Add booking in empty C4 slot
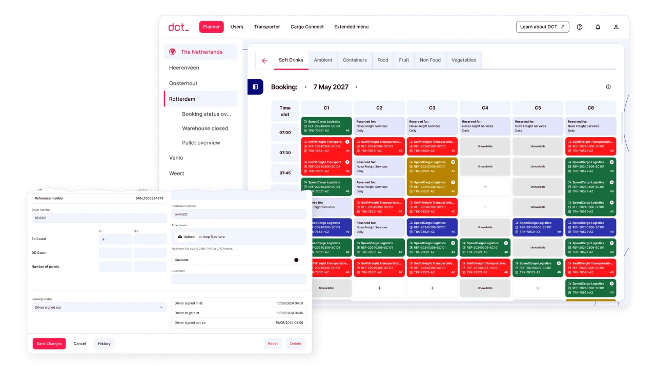Screen dimensions: 656x369 [x=485, y=187]
